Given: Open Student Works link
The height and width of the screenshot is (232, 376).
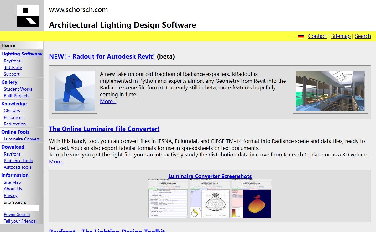Looking at the screenshot, I should pyautogui.click(x=18, y=89).
